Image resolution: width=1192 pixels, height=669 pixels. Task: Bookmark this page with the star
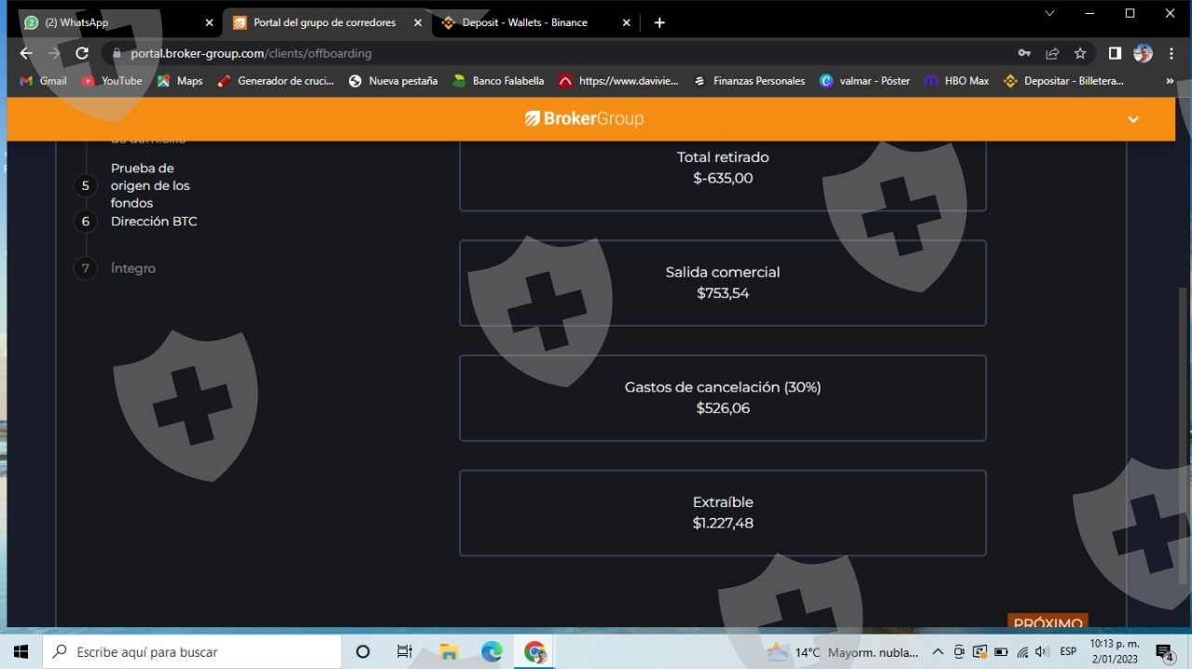tap(1080, 53)
